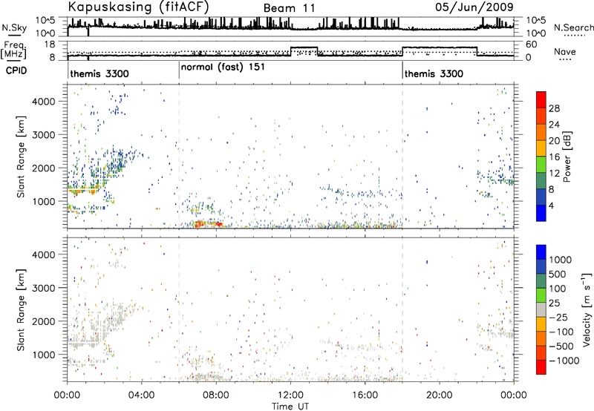Click 'Slant Range [km]' label of velocity panel

(21, 309)
